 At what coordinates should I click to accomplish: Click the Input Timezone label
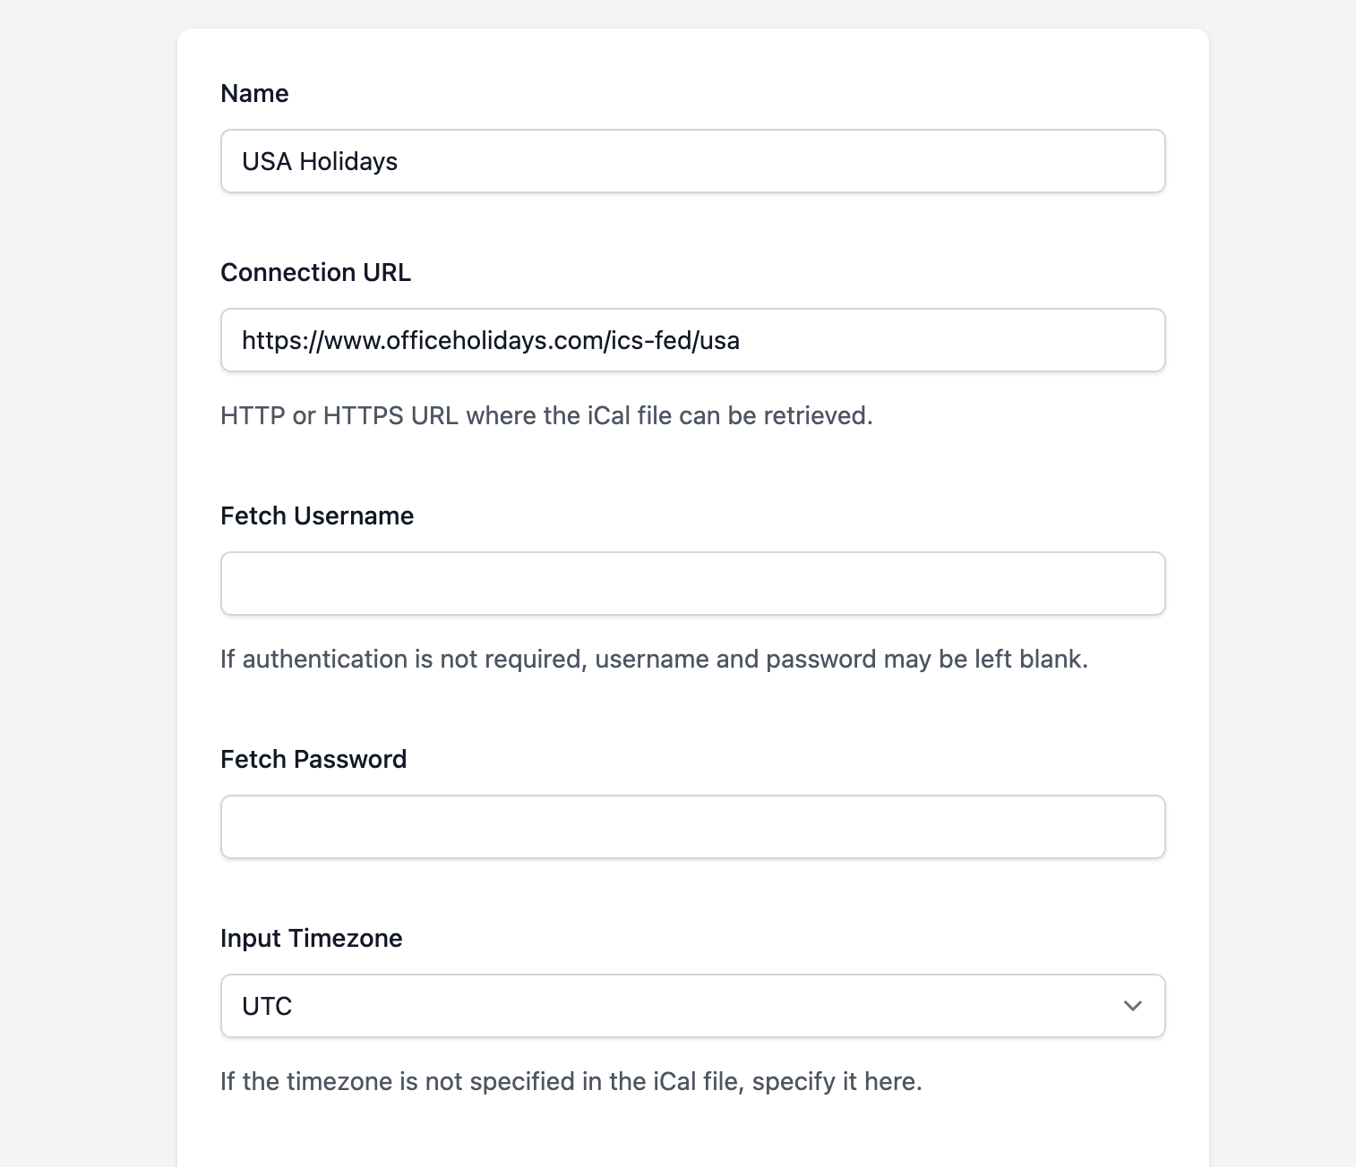point(311,938)
